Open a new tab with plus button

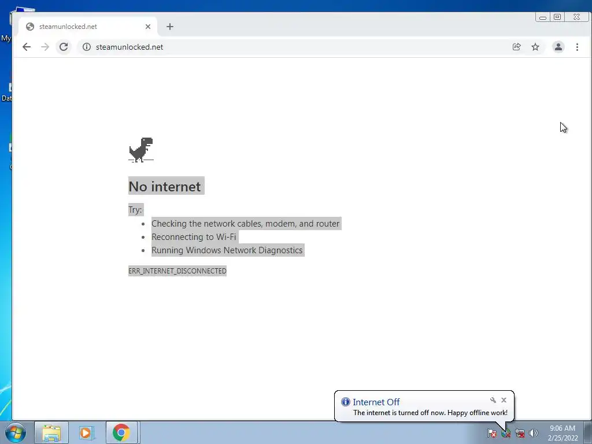coord(170,27)
